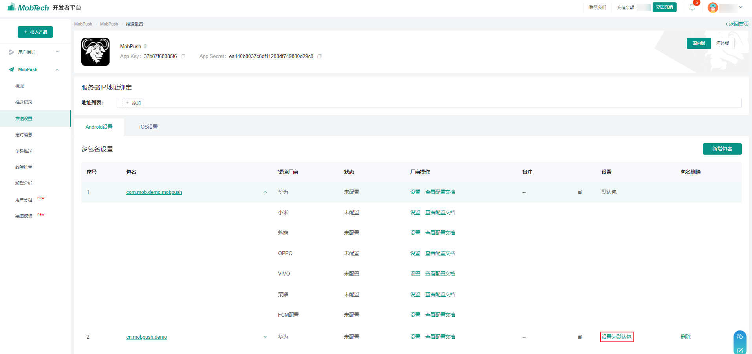Open the user avatar menu
The image size is (752, 354).
713,7
